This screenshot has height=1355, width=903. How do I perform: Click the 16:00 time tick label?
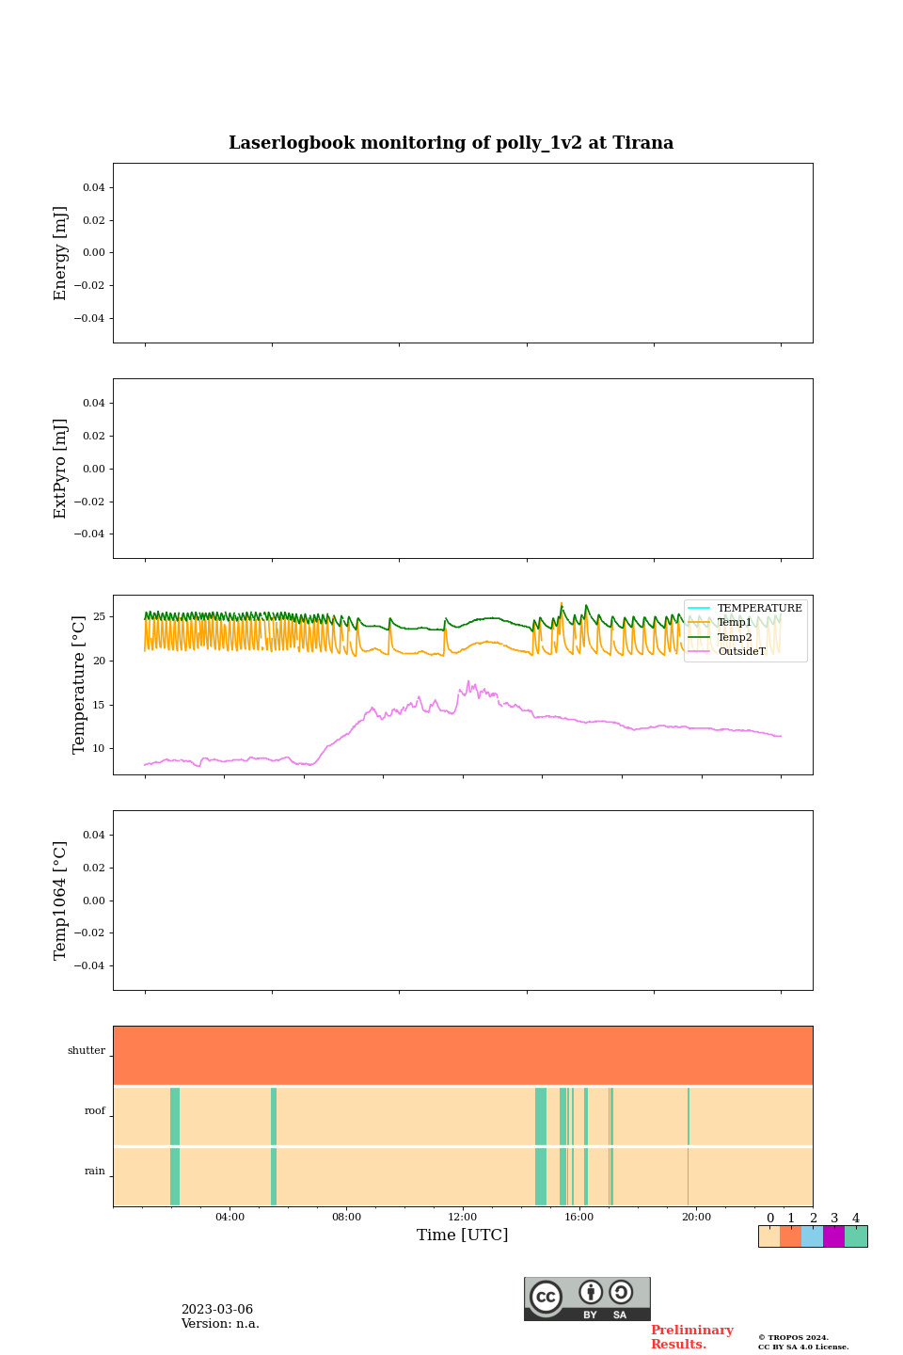click(x=579, y=1218)
